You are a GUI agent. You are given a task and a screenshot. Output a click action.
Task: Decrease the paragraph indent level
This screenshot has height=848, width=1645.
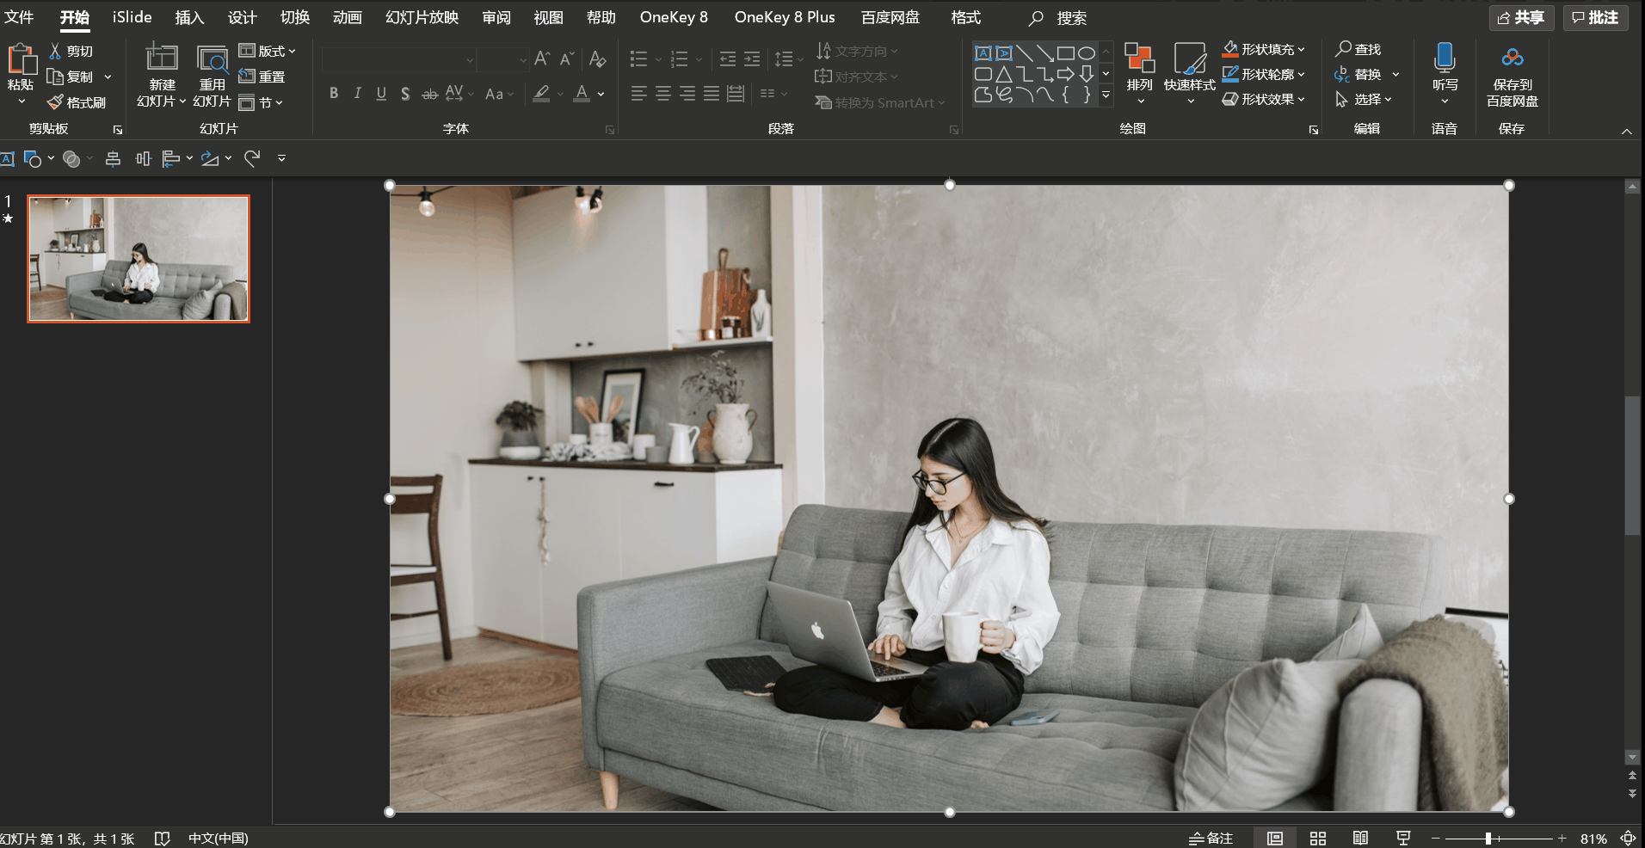click(x=728, y=58)
